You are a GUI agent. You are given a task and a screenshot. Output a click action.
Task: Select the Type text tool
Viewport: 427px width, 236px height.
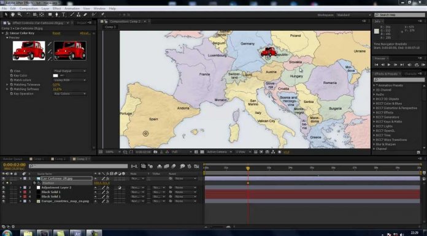coord(63,15)
